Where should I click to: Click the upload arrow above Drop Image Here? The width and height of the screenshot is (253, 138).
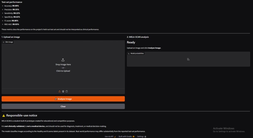pyautogui.click(x=63, y=60)
